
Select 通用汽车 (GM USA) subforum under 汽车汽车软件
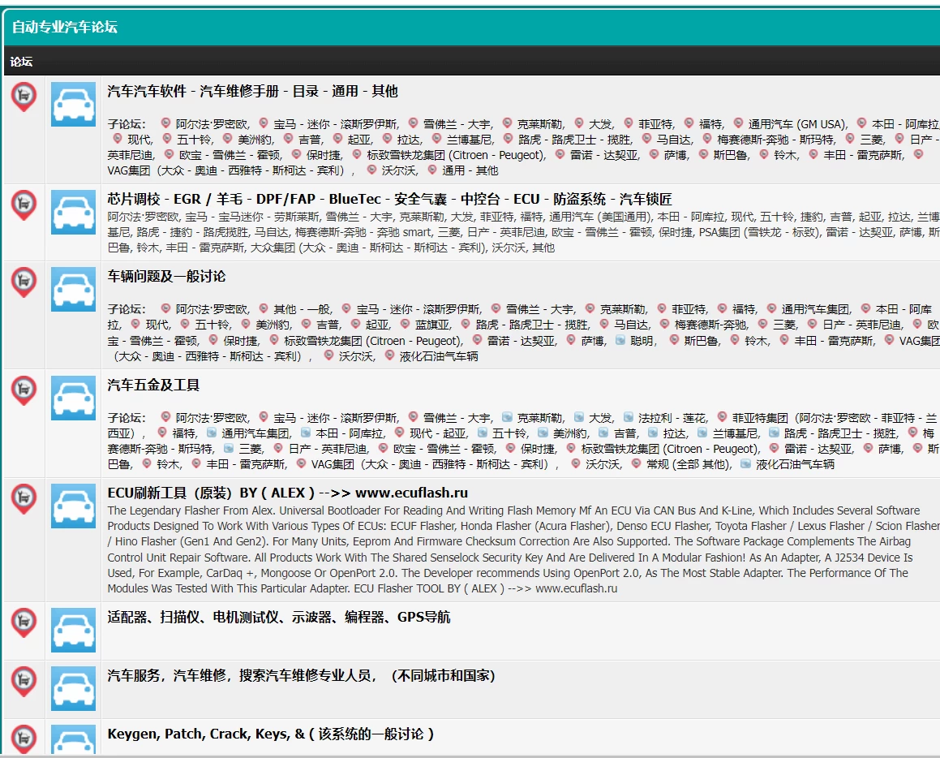pos(796,124)
